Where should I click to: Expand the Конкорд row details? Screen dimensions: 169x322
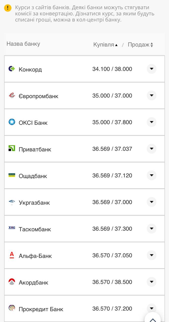[151, 69]
